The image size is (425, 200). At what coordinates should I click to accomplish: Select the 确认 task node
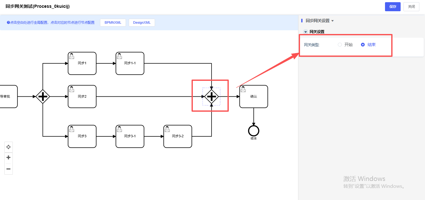[x=253, y=96]
